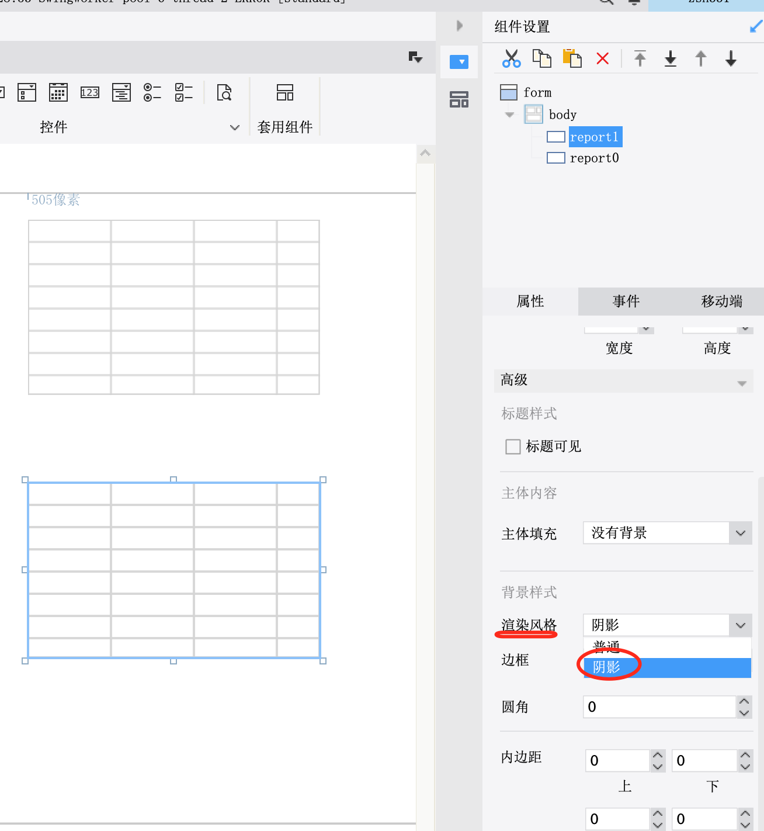The width and height of the screenshot is (764, 831).
Task: Click the 内边距 上 input field
Action: coord(617,760)
